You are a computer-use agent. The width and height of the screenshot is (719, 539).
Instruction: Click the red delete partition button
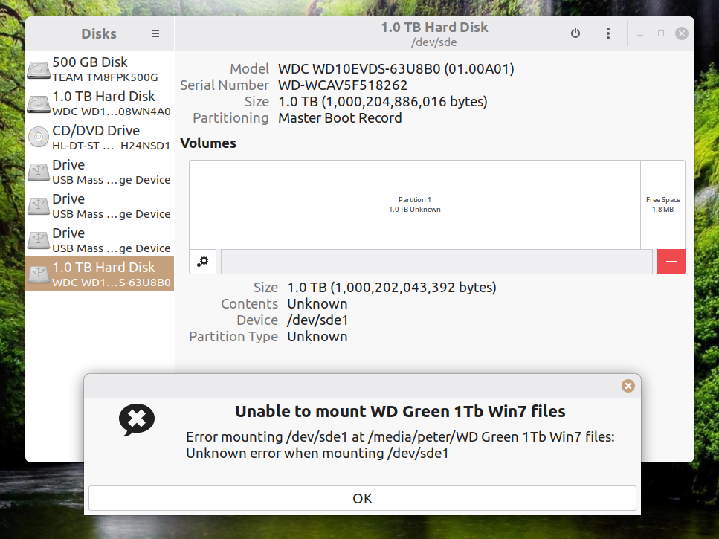click(x=671, y=262)
